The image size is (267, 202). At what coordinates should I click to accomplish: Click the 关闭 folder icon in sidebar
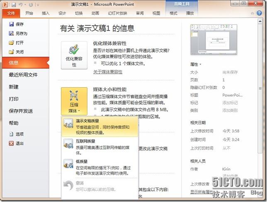click(11, 52)
